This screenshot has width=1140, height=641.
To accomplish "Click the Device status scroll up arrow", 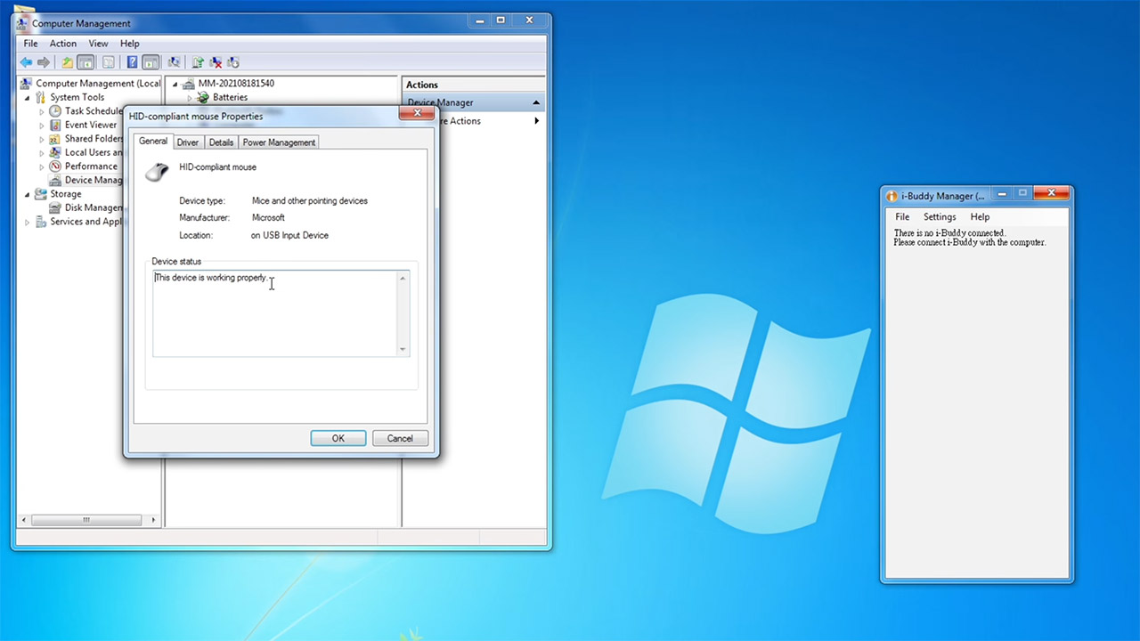I will point(403,279).
